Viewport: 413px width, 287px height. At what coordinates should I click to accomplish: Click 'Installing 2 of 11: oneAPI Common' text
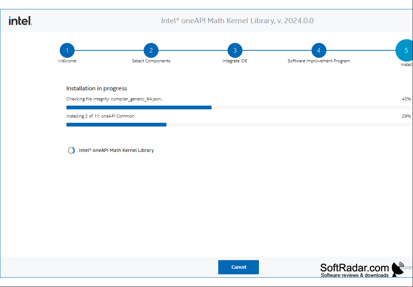[x=100, y=116]
